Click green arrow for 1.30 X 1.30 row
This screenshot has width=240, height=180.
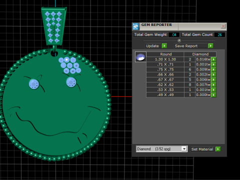click(x=213, y=59)
